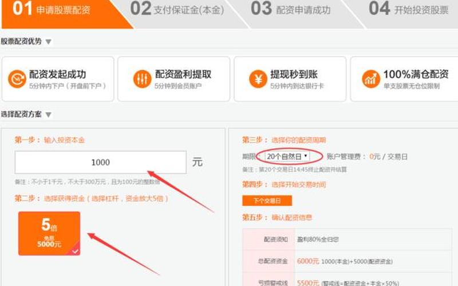458x286 pixels.
Task: Click the 5分钟内到达银行卡 subtitle
Action: click(x=297, y=86)
